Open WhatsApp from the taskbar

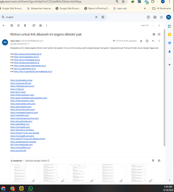pyautogui.click(x=31, y=189)
